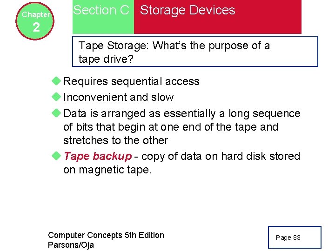Select the text Requires sequential access
This screenshot has height=251, width=335.
[131, 81]
